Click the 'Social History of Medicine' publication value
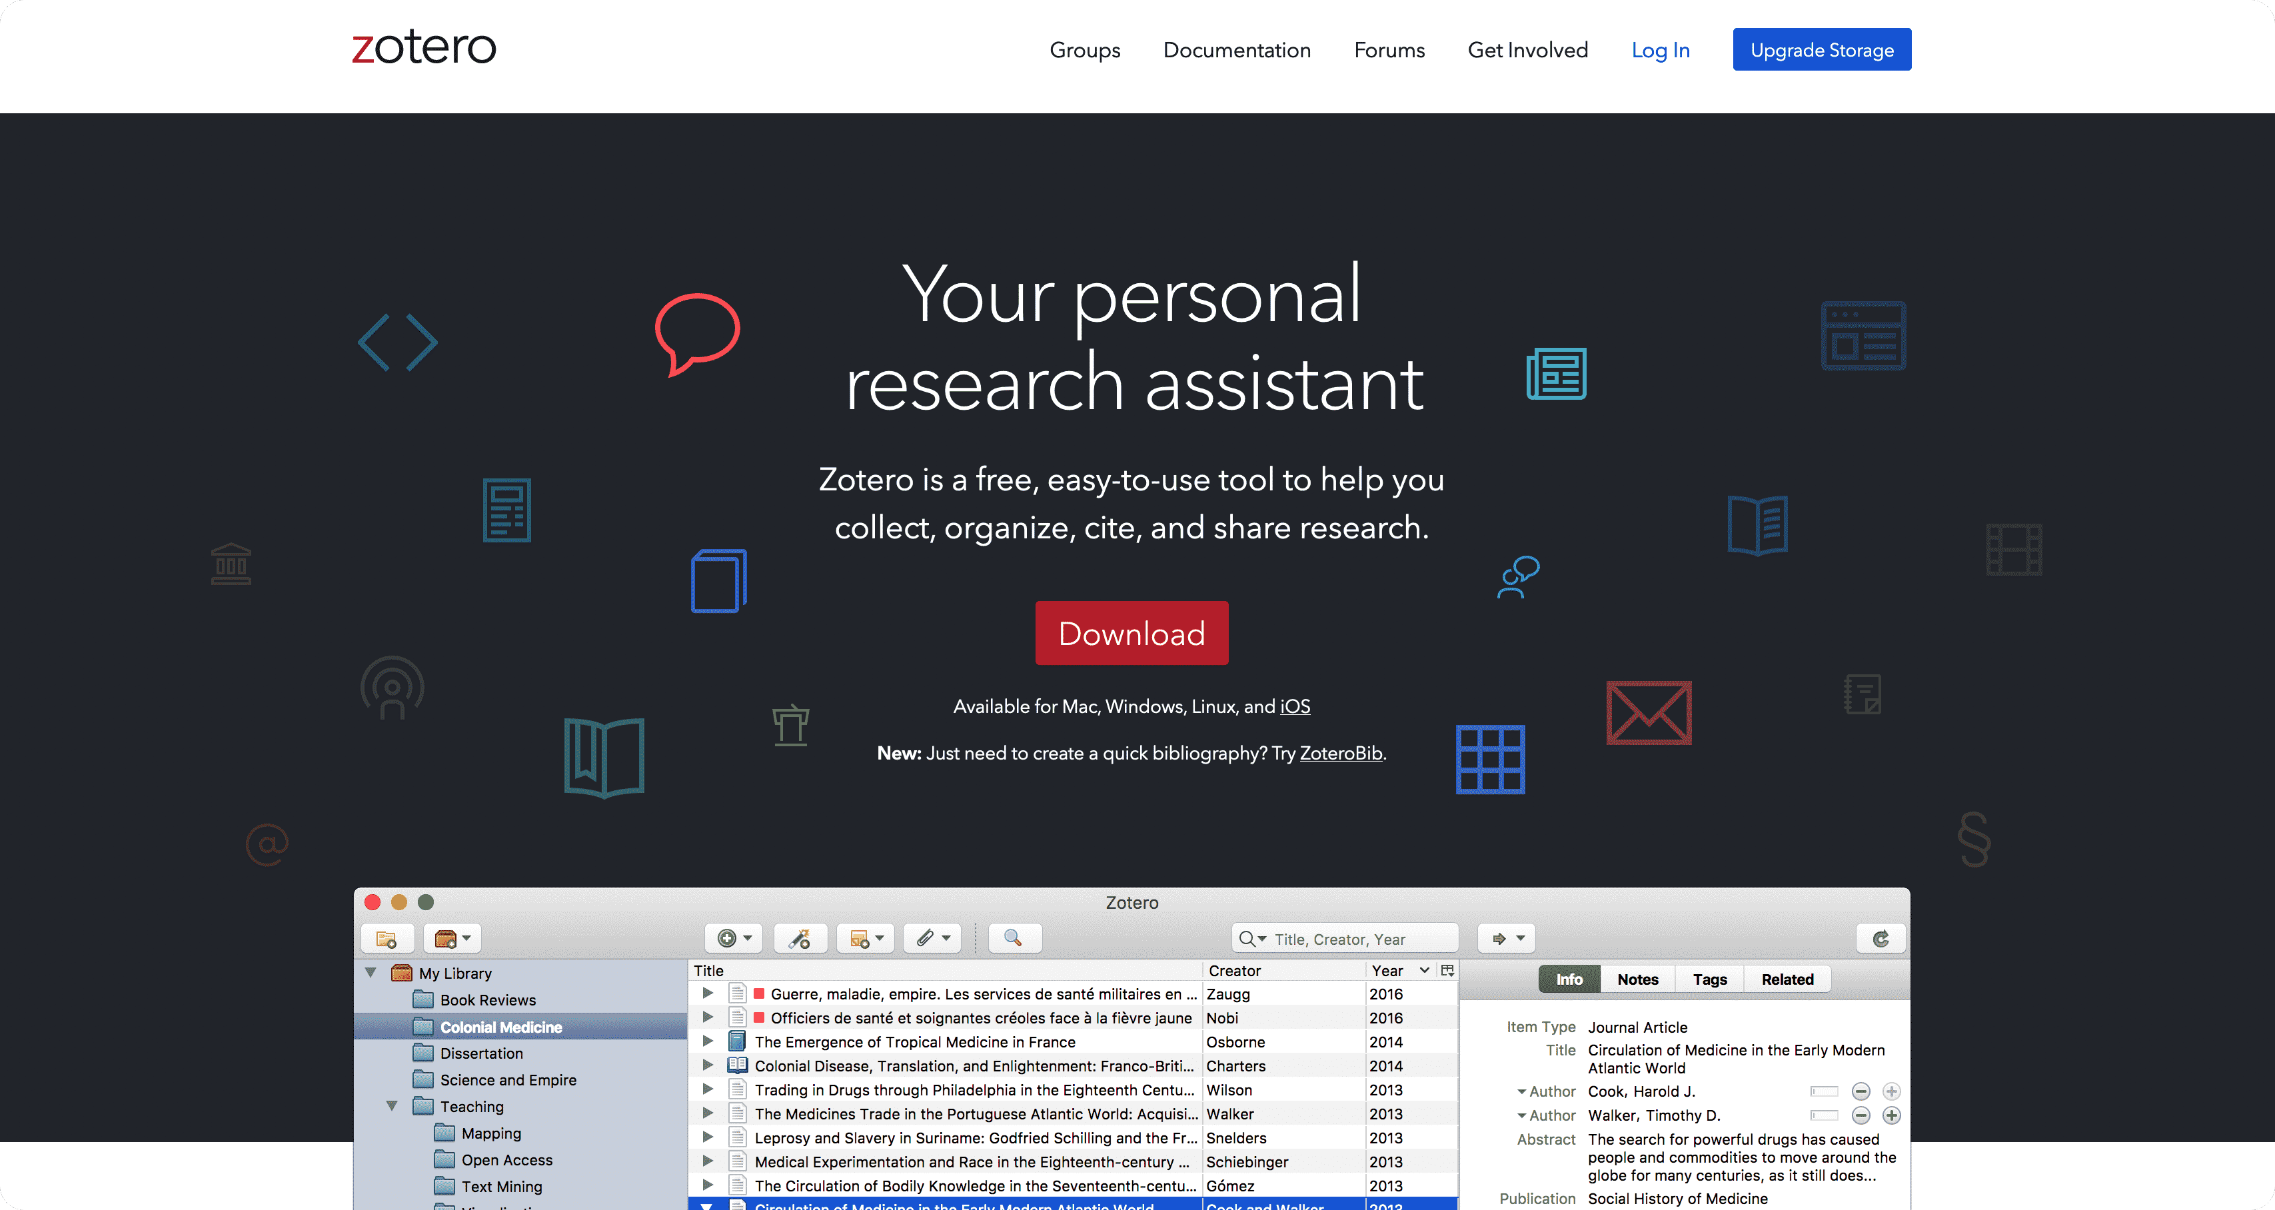This screenshot has width=2275, height=1210. pyautogui.click(x=1678, y=1199)
